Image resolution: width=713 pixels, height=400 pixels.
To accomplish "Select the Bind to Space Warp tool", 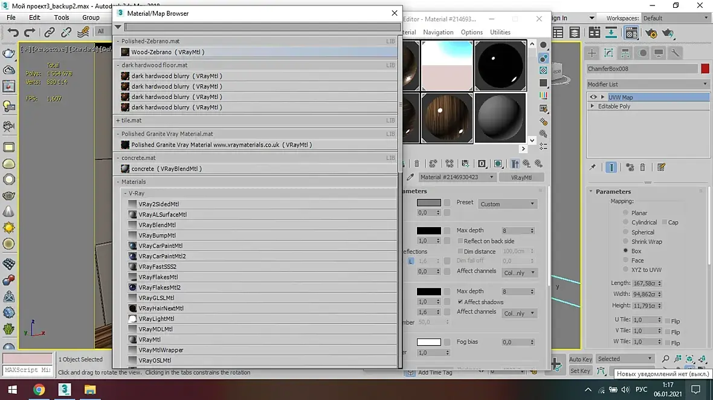I will pyautogui.click(x=83, y=32).
